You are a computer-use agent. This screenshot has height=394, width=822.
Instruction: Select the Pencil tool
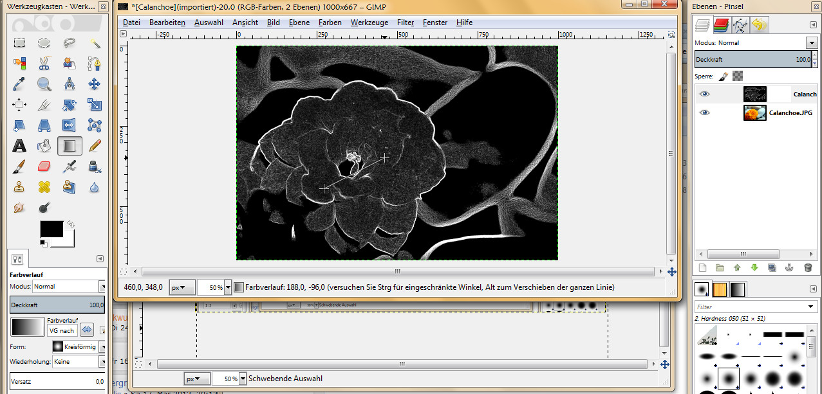[x=95, y=146]
